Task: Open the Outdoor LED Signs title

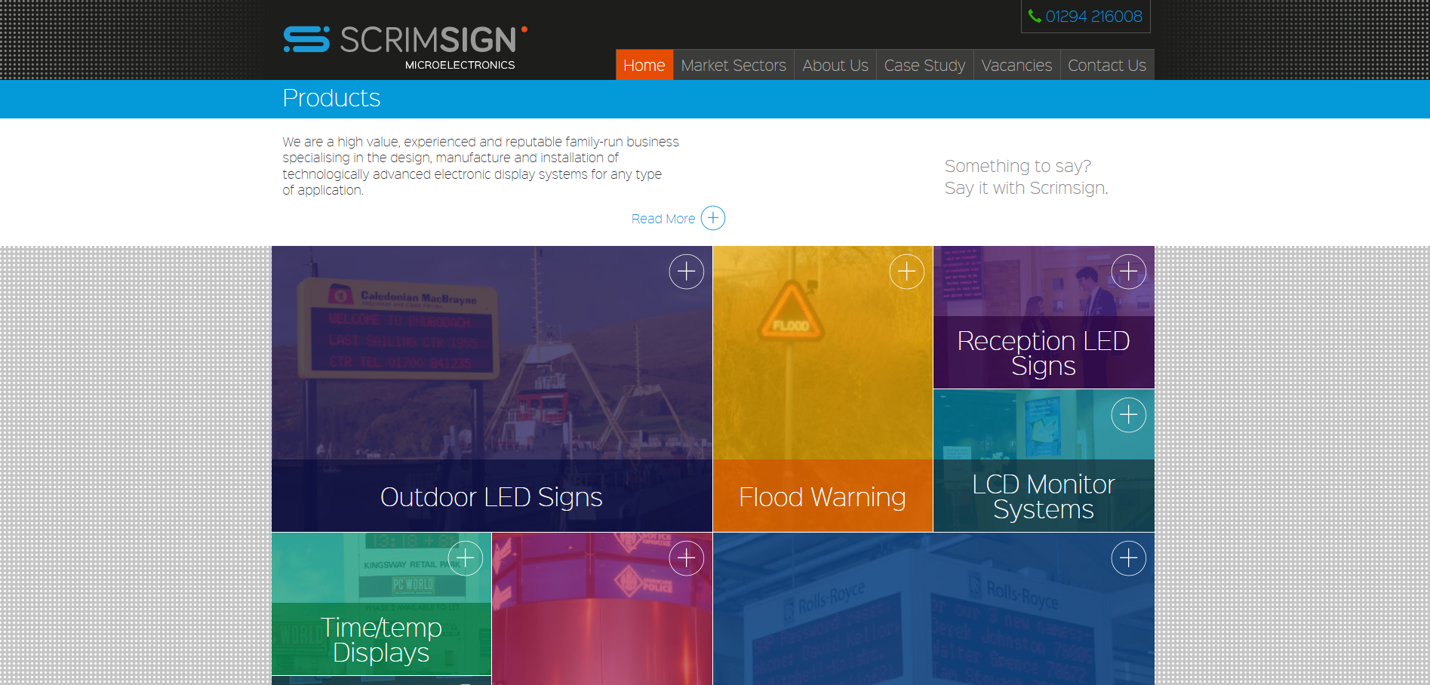Action: [x=491, y=497]
